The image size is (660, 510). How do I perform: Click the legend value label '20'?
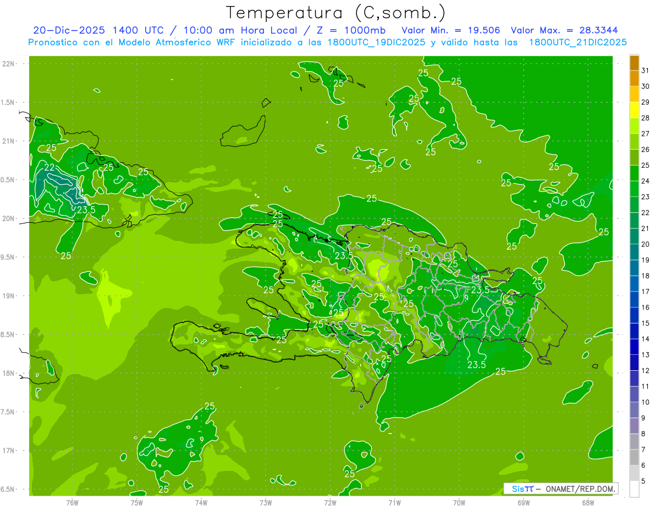pos(645,244)
